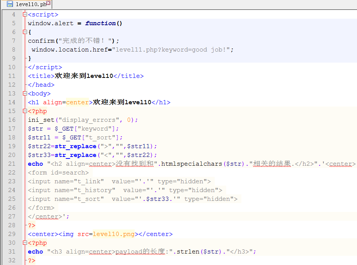Place cursor on window.location.href text

[71, 50]
